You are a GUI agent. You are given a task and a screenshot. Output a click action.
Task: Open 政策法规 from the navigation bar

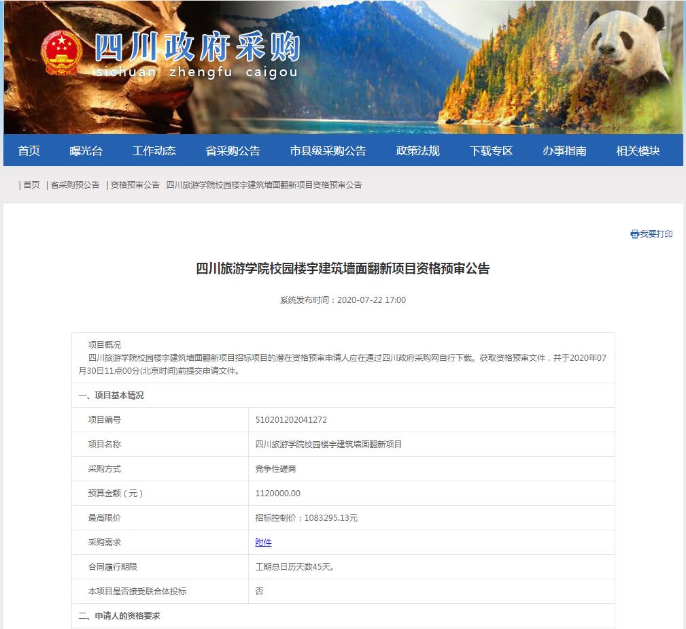point(418,150)
